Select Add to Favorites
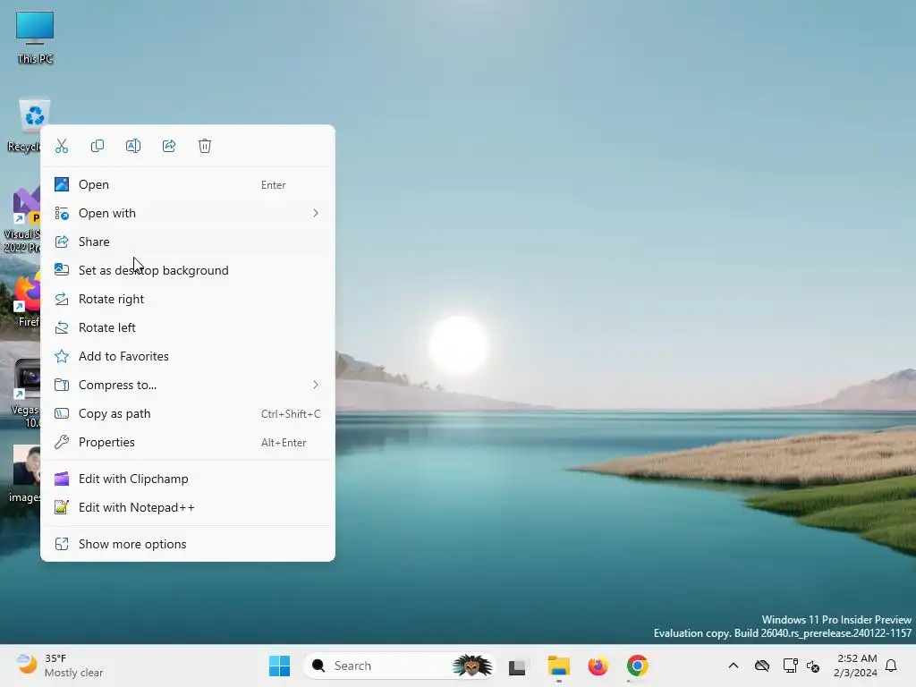This screenshot has width=916, height=687. tap(188, 356)
